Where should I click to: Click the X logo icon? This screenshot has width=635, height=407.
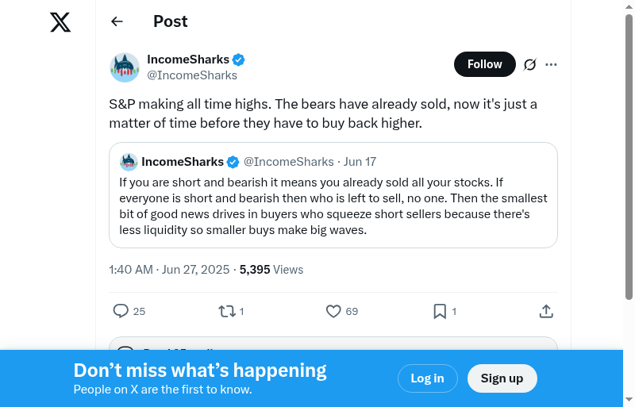tap(60, 22)
